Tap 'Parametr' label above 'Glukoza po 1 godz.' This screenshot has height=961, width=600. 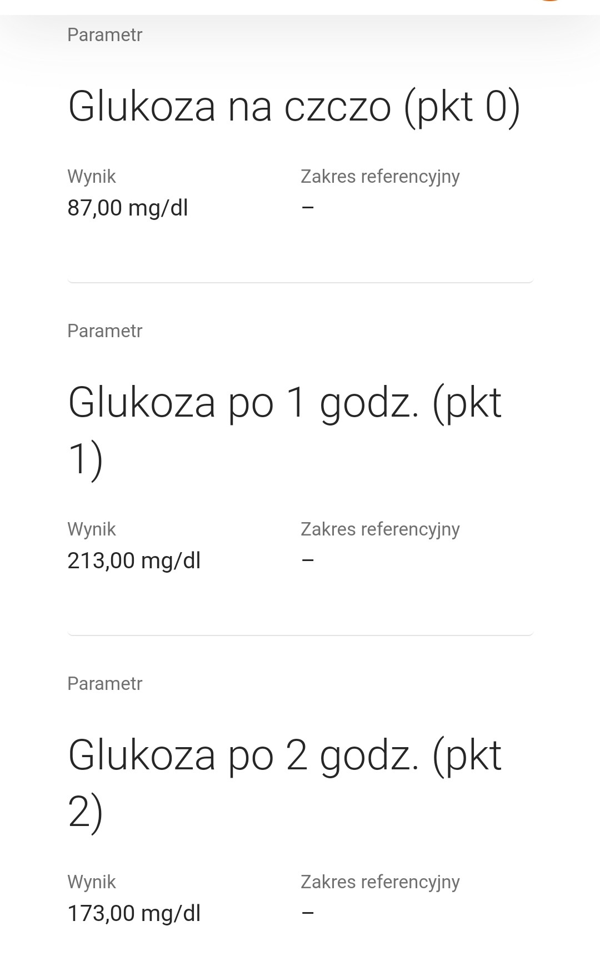pos(105,331)
